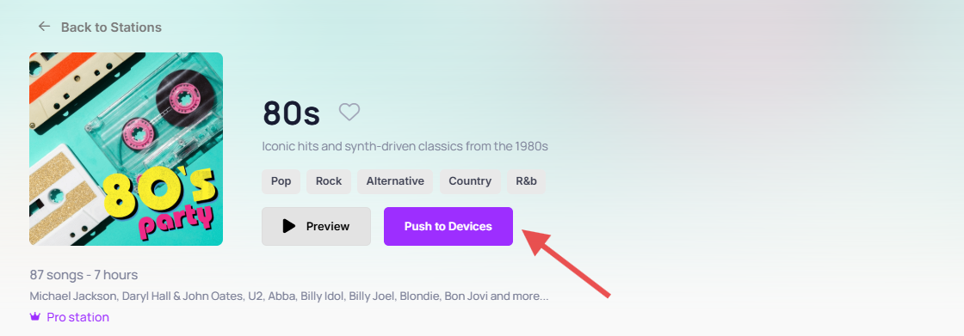This screenshot has width=964, height=336.
Task: Click the artist list ending 'and more...'
Action: pos(289,296)
